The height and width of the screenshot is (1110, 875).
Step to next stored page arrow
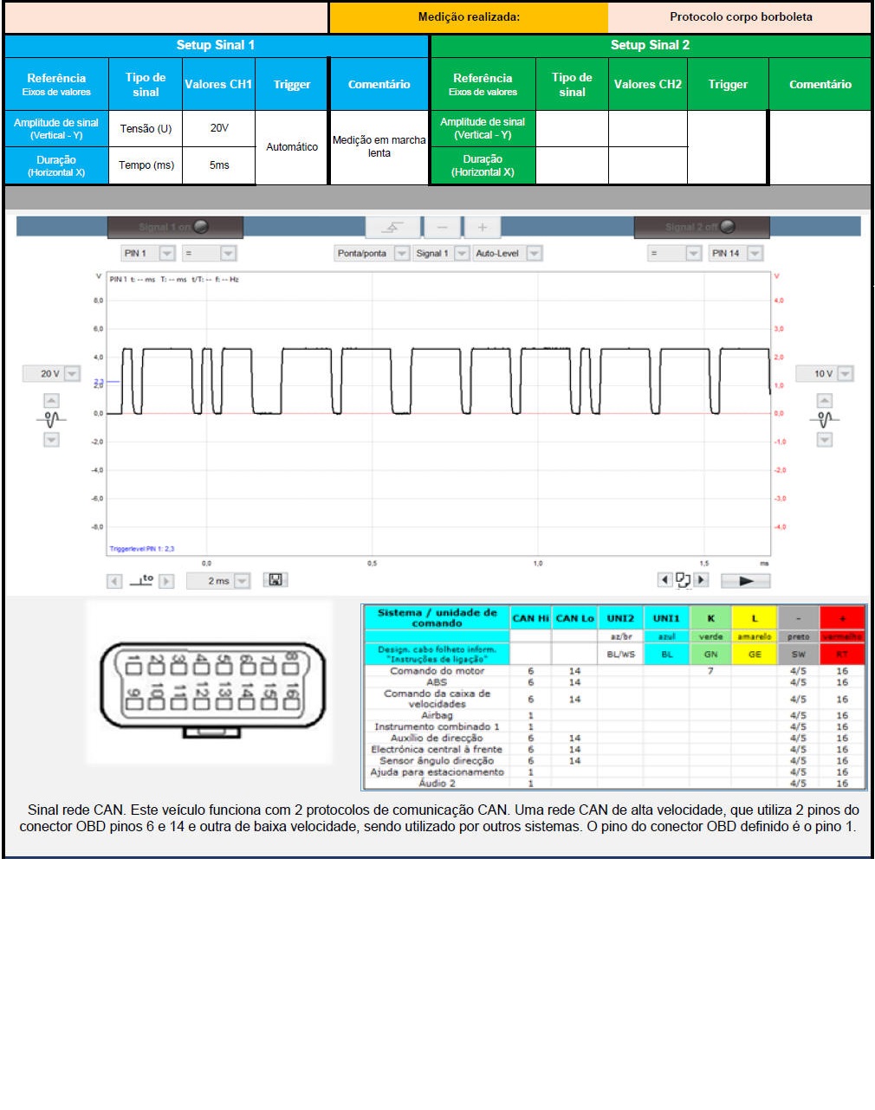coord(702,580)
